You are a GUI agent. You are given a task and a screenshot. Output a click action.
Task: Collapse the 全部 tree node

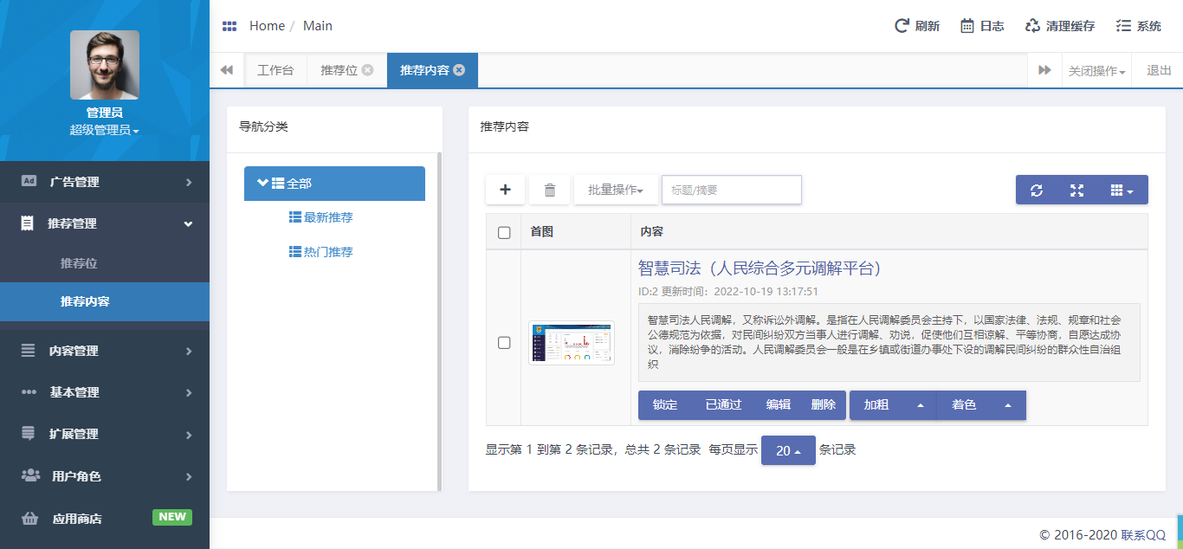click(262, 183)
